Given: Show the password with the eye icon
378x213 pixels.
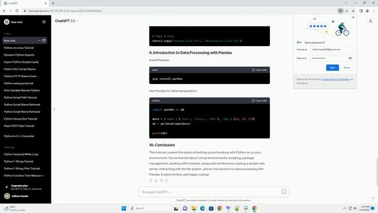Looking at the screenshot, I should click(x=350, y=58).
